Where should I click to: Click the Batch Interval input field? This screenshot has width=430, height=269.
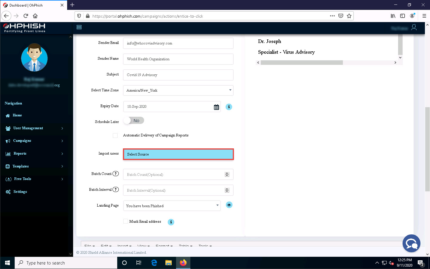coord(178,190)
